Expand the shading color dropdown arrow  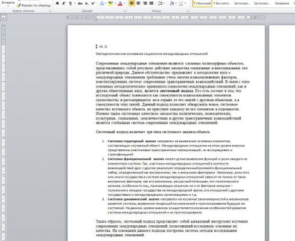click(176, 3)
